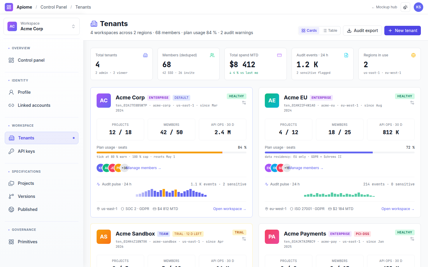Click Acme Corp API OPS 2.4 M stat

pos(223,129)
